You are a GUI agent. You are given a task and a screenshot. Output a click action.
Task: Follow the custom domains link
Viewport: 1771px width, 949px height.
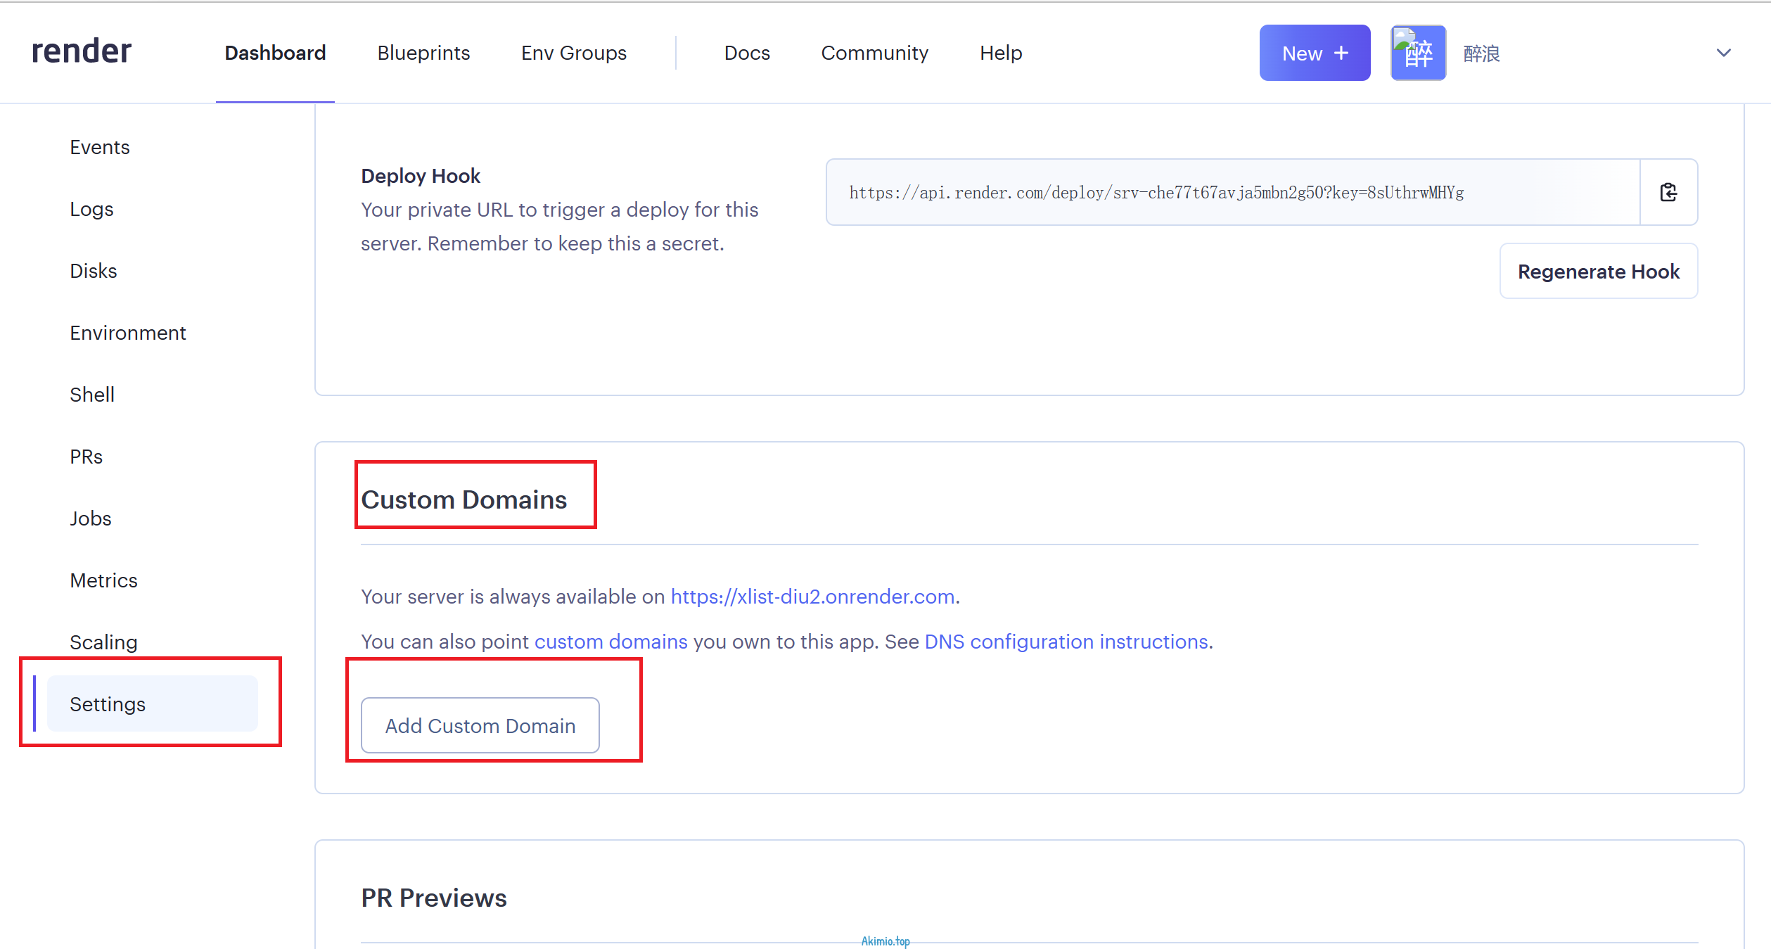point(610,642)
